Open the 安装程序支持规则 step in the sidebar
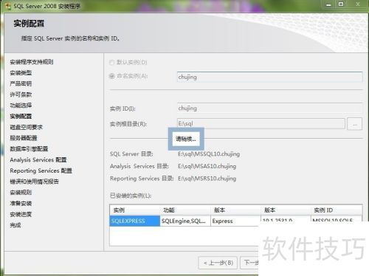 click(x=32, y=62)
